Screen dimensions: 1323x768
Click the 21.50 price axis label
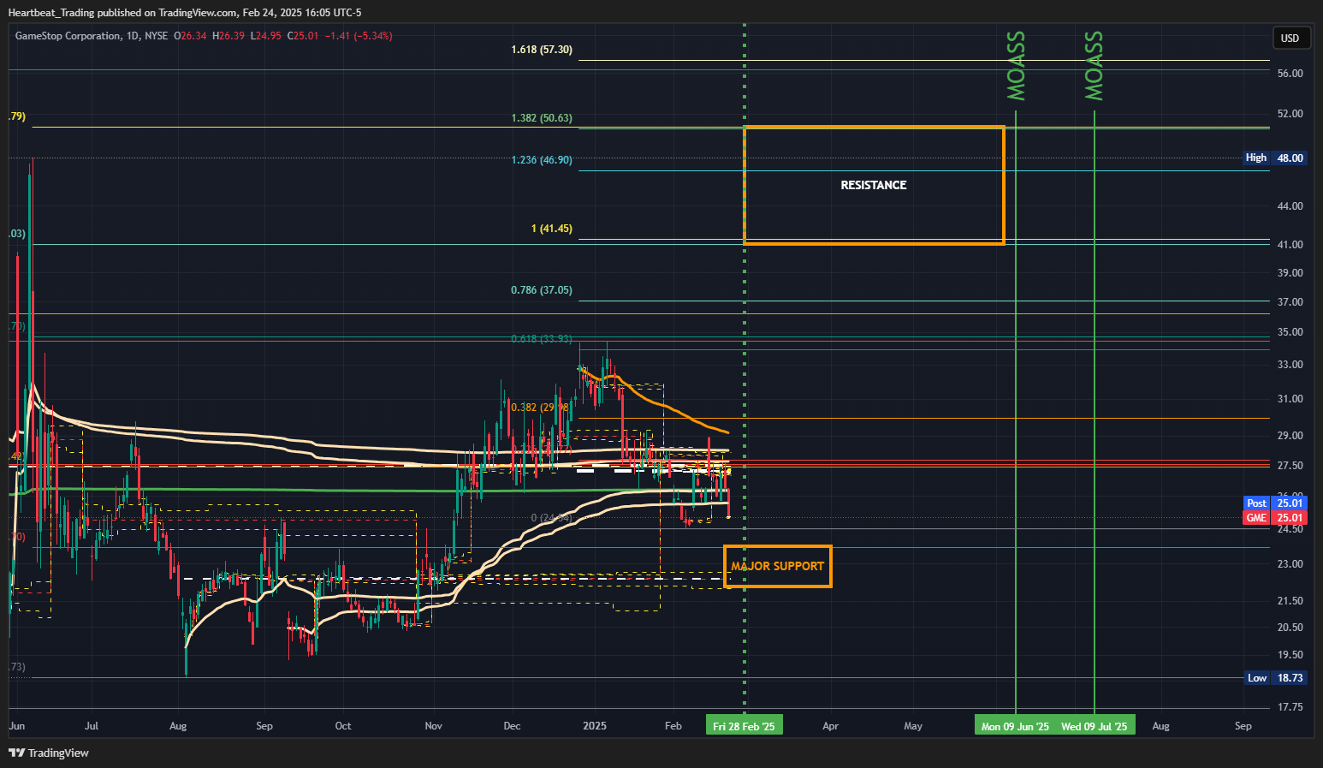click(1290, 601)
